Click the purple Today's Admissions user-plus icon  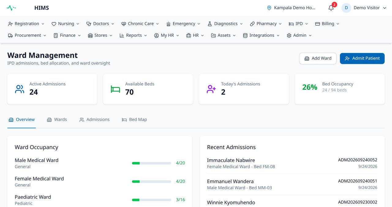[x=211, y=89]
